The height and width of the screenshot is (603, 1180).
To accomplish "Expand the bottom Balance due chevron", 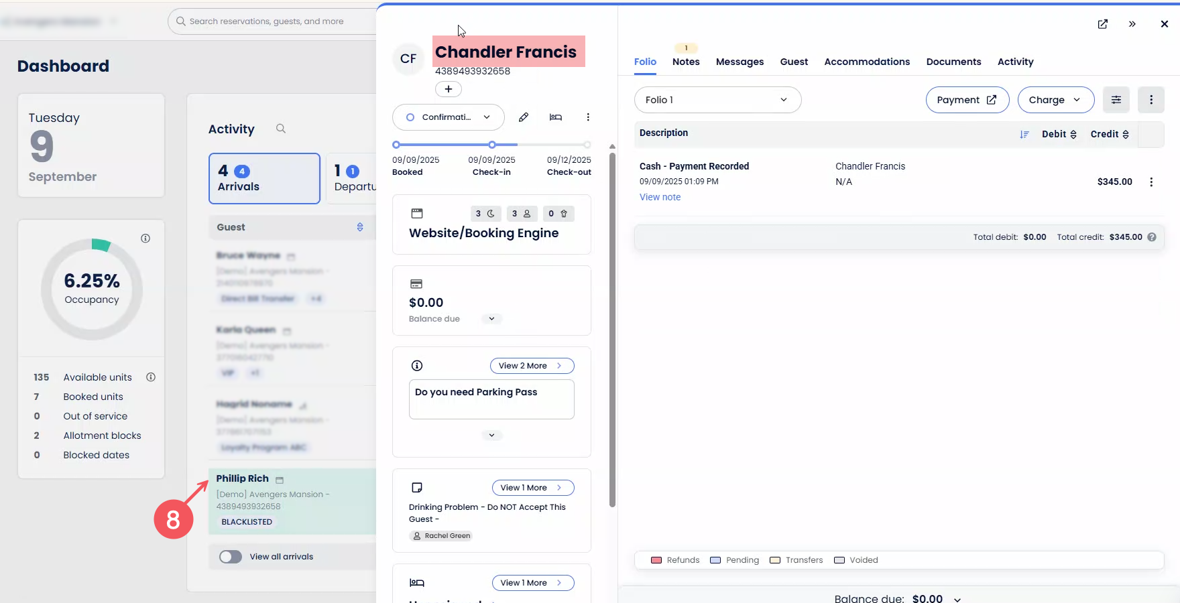I will 957,600.
